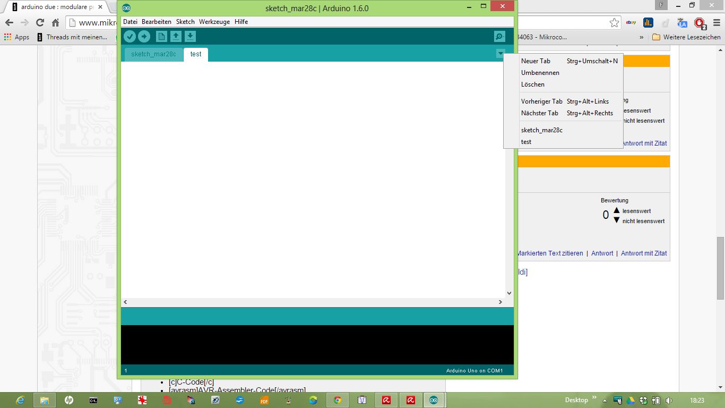
Task: Choose Neuer Tab from the dropdown menu
Action: [x=563, y=61]
